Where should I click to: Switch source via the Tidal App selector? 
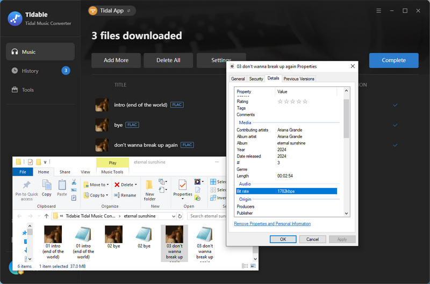point(112,11)
